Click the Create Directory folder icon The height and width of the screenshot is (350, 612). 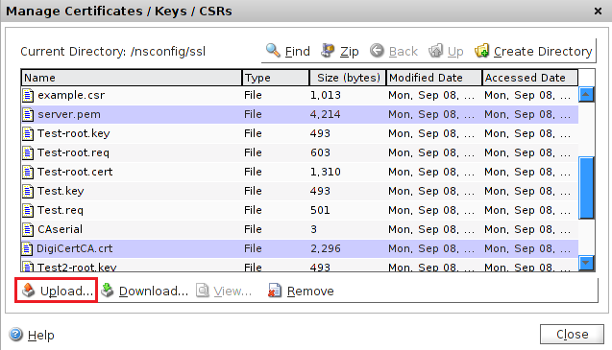[x=481, y=51]
